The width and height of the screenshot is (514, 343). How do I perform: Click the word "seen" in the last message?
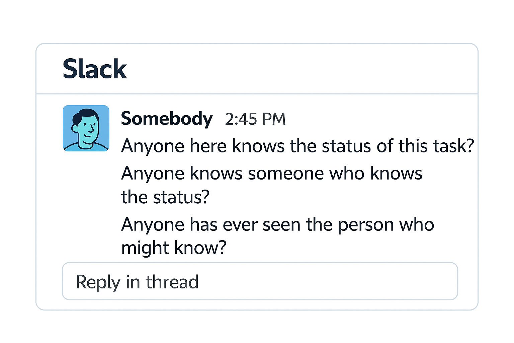[281, 224]
